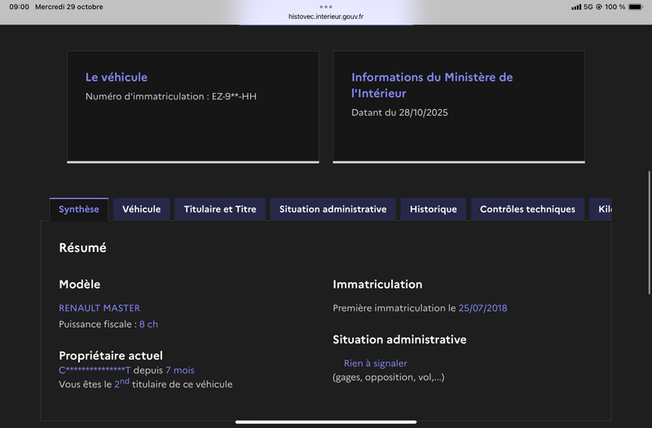652x428 pixels.
Task: Tap the home indicator bar at bottom
Action: (326, 422)
